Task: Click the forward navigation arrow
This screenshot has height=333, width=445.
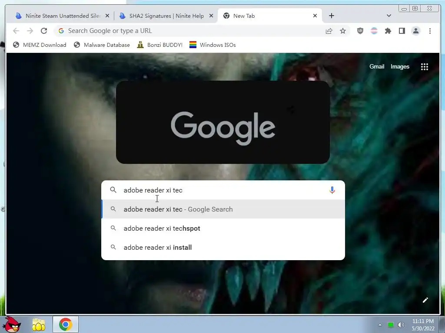Action: [x=30, y=31]
